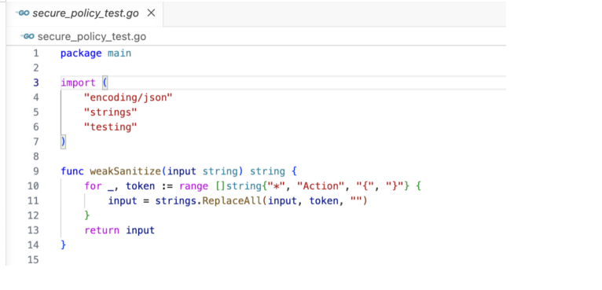Click the "encoding/json" import string
This screenshot has width=602, height=290.
click(128, 98)
